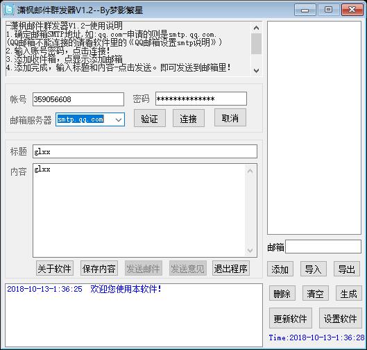Click the app icon in title bar
The width and height of the screenshot is (367, 350).
point(9,10)
